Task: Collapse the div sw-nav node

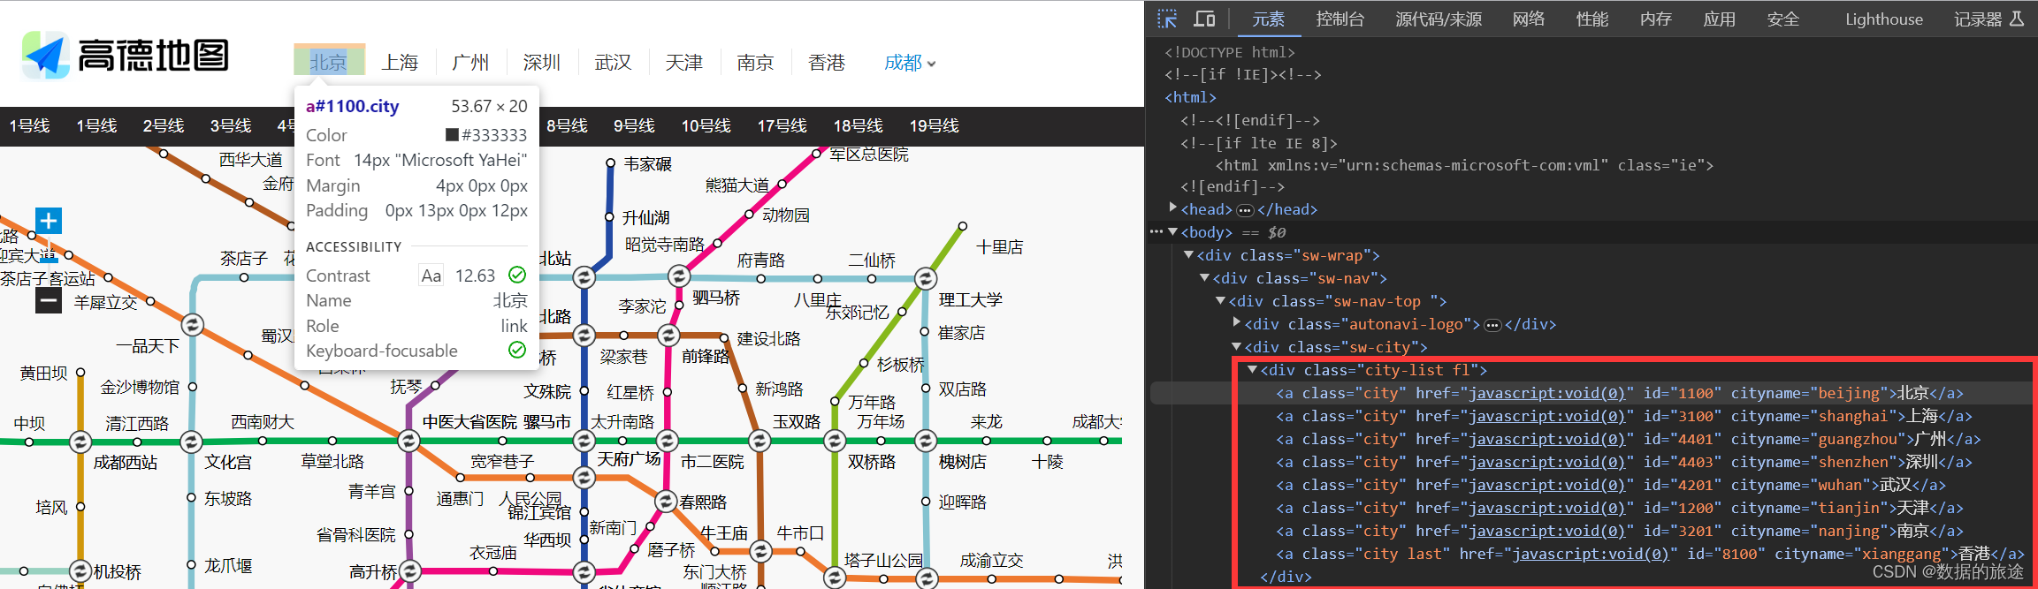Action: coord(1205,278)
